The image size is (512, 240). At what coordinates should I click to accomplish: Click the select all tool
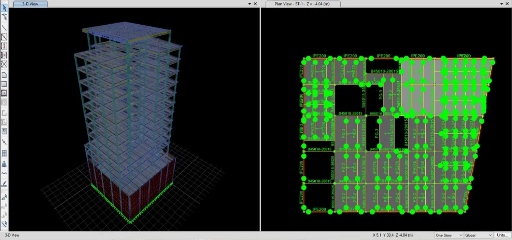pos(4,197)
